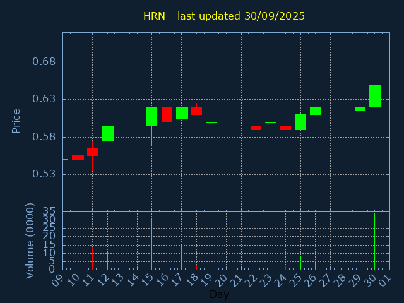Select the 0.68 price axis label
This screenshot has width=404, height=303.
pyautogui.click(x=44, y=62)
